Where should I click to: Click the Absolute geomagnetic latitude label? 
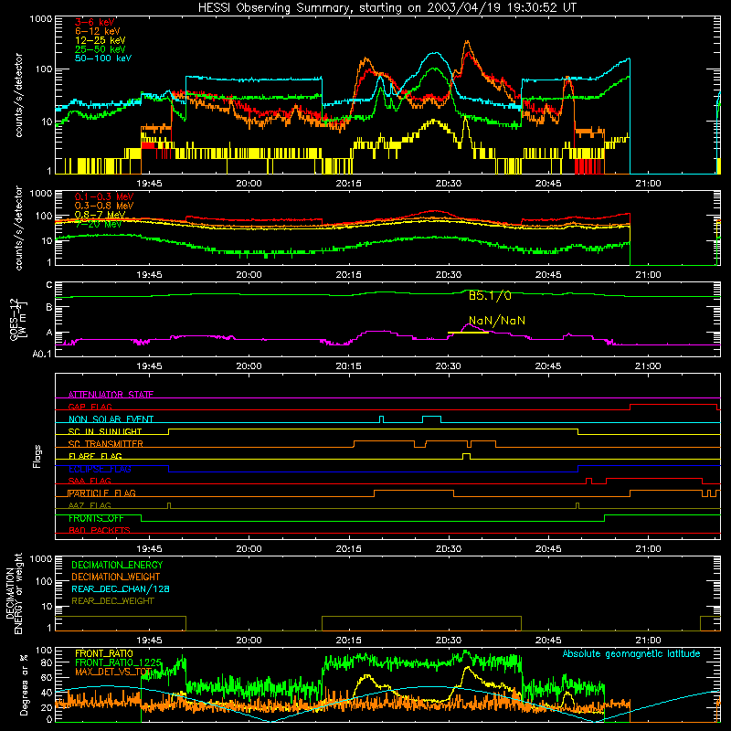click(631, 654)
